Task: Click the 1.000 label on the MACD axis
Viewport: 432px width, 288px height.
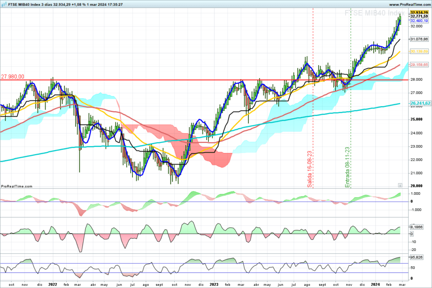Action: [416, 194]
